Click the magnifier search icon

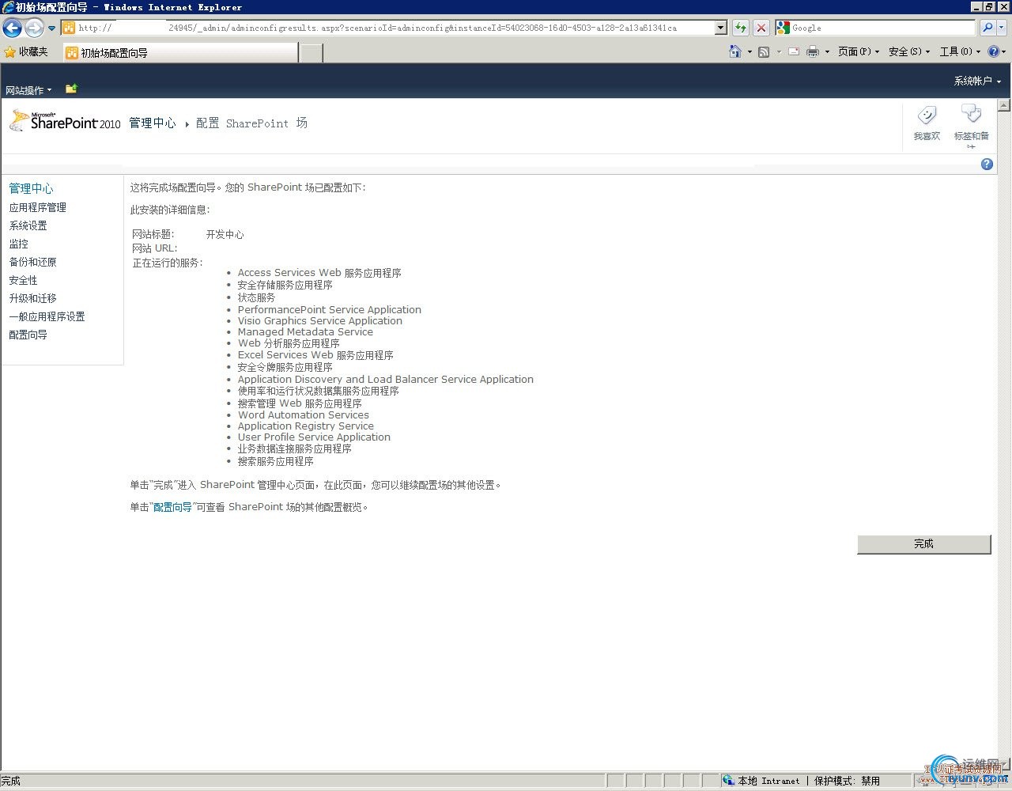[x=987, y=28]
